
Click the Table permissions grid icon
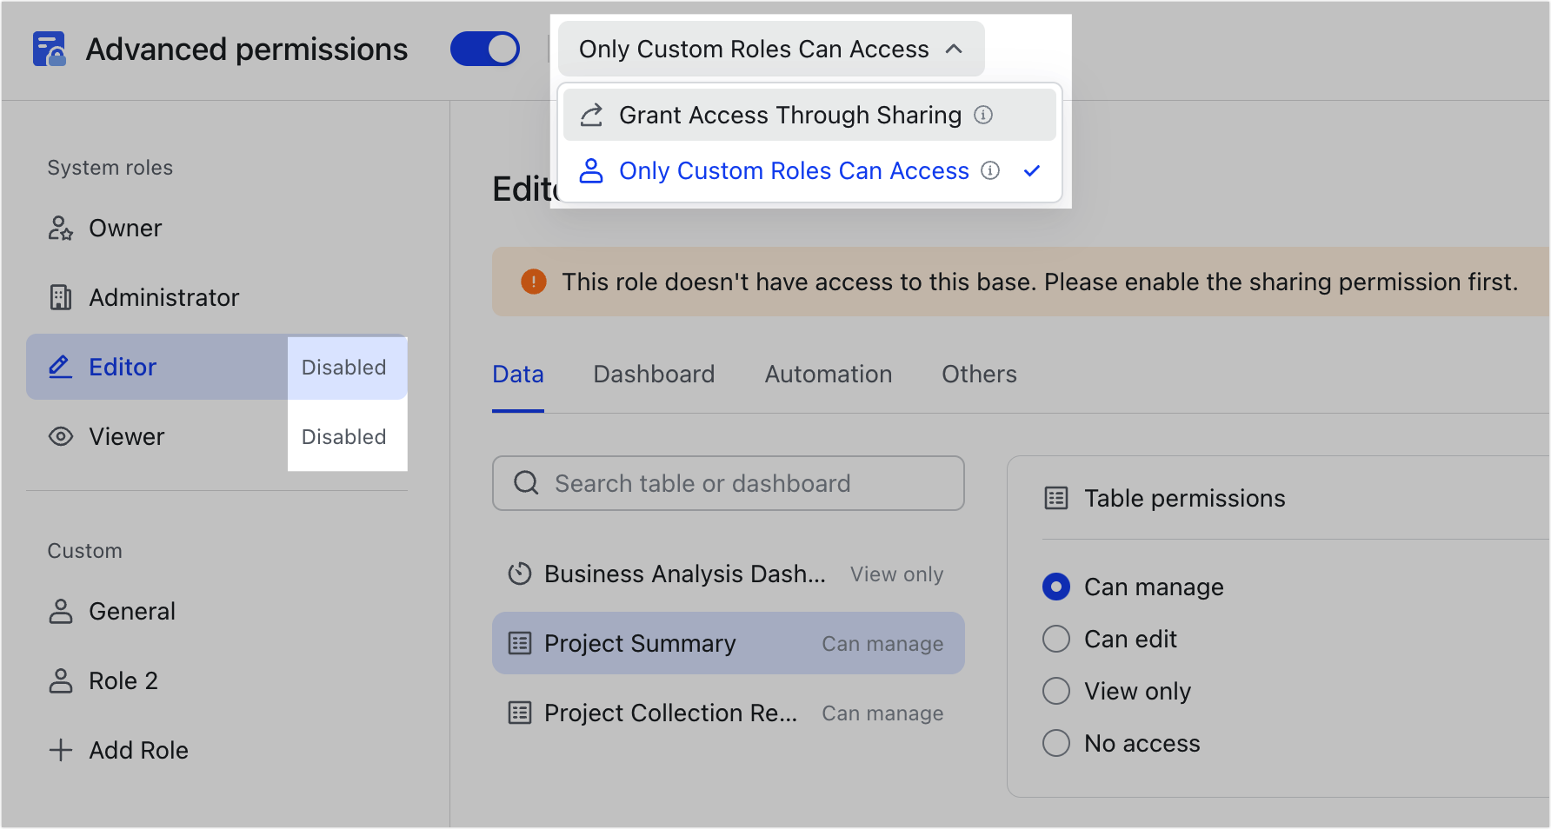pyautogui.click(x=1055, y=498)
